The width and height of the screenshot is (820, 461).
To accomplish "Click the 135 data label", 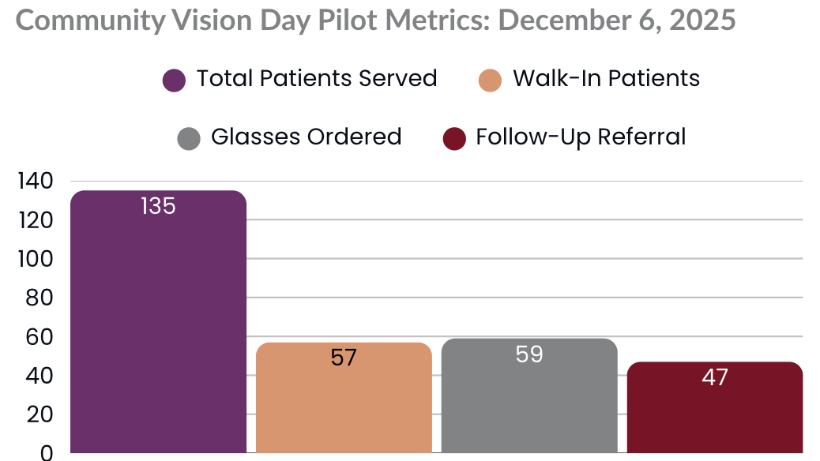I will coord(158,207).
